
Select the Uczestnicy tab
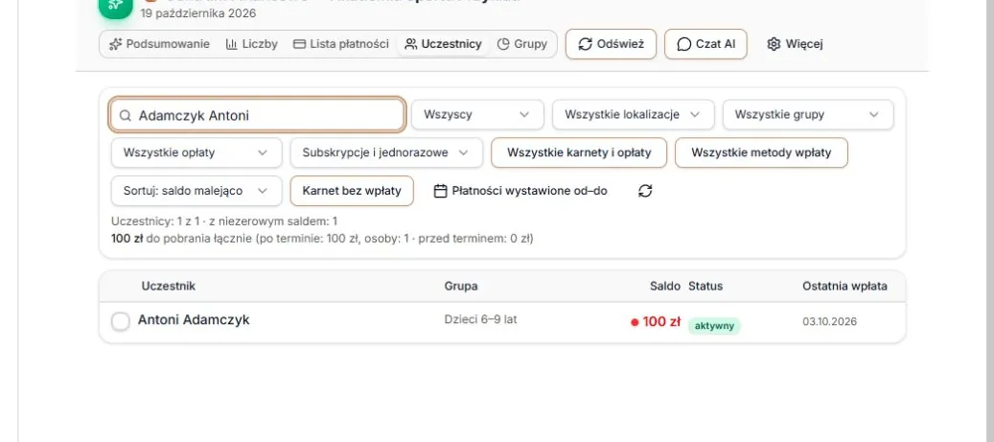click(443, 44)
